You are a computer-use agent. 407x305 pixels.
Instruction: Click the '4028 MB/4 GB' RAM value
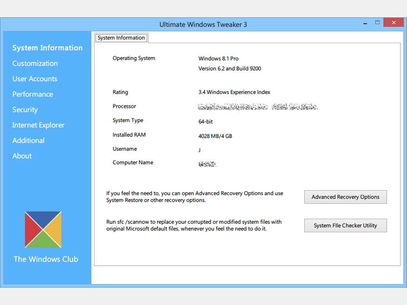(215, 136)
